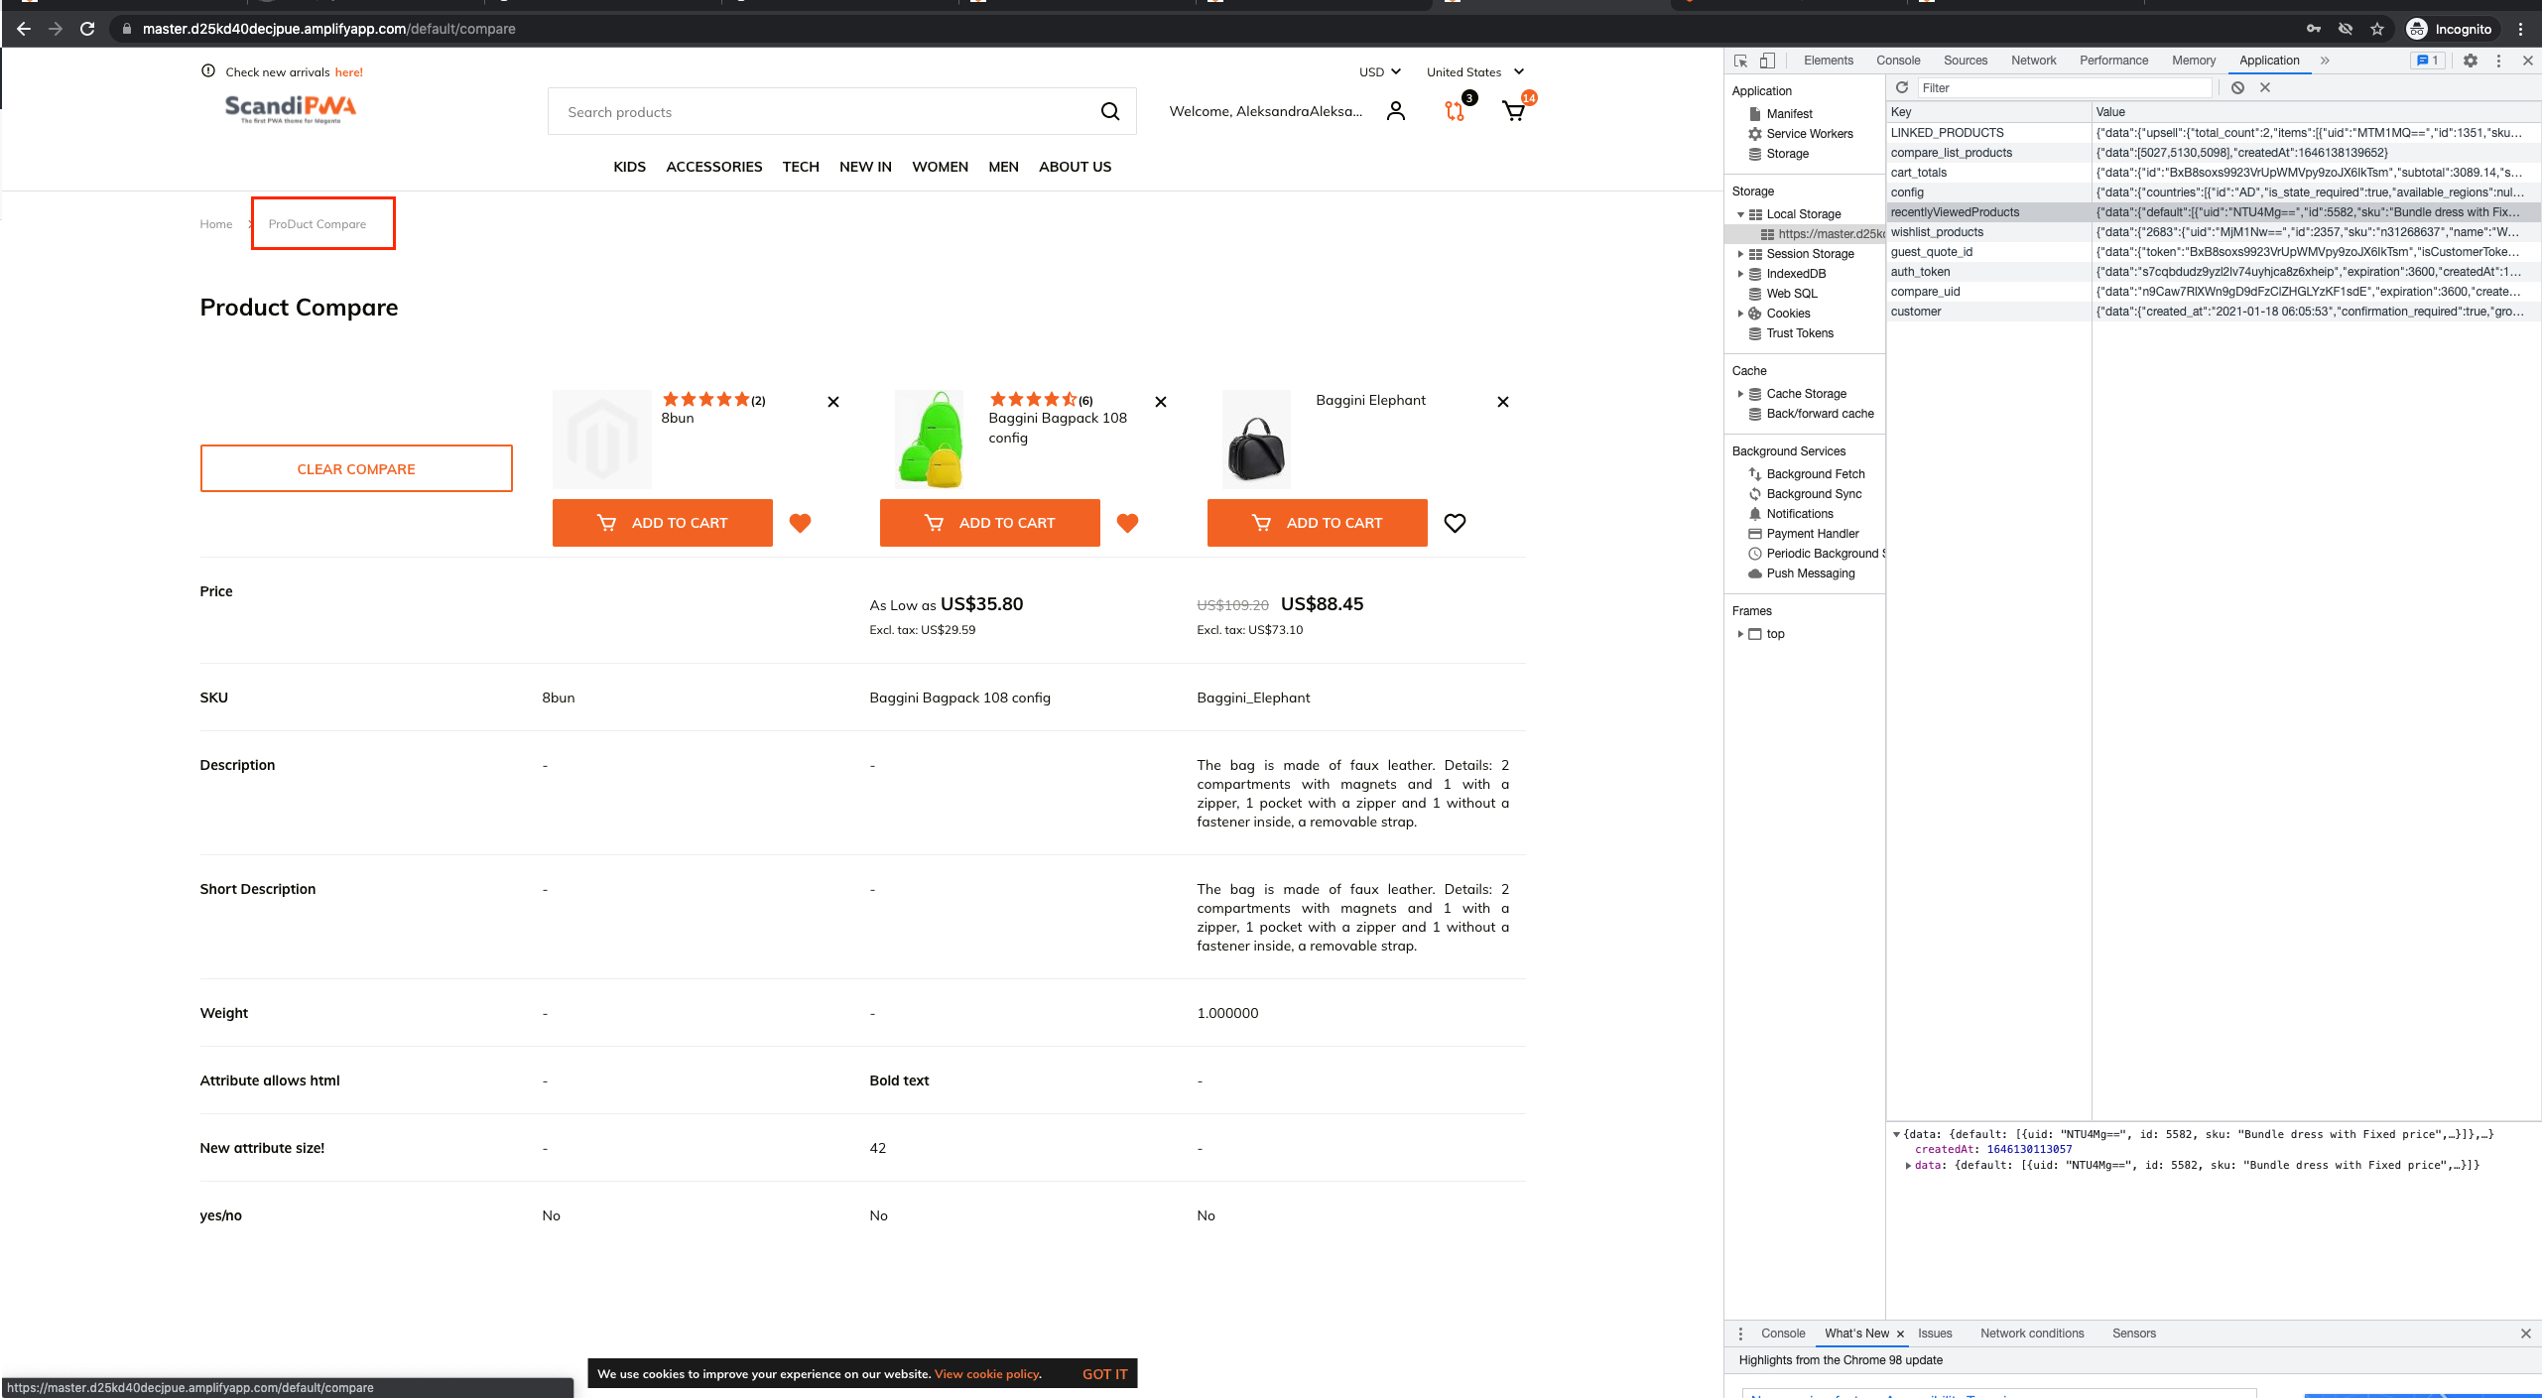Click the CLEAR COMPARE button
2542x1398 pixels.
point(356,468)
